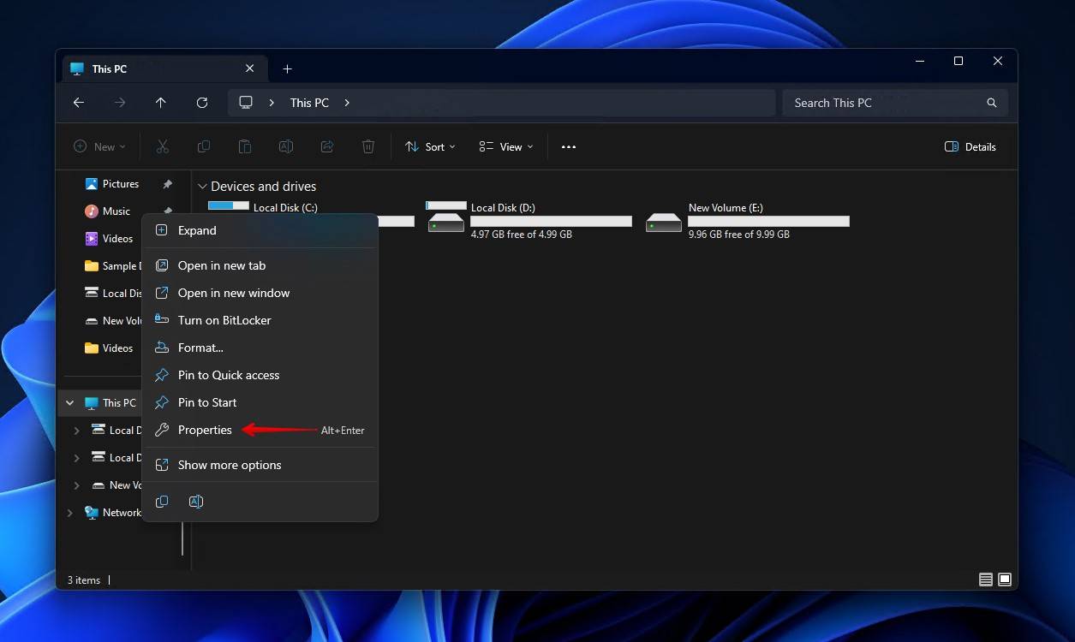Click the Cut scissors icon in command bar
Screen dimensions: 1075x642
pyautogui.click(x=163, y=146)
